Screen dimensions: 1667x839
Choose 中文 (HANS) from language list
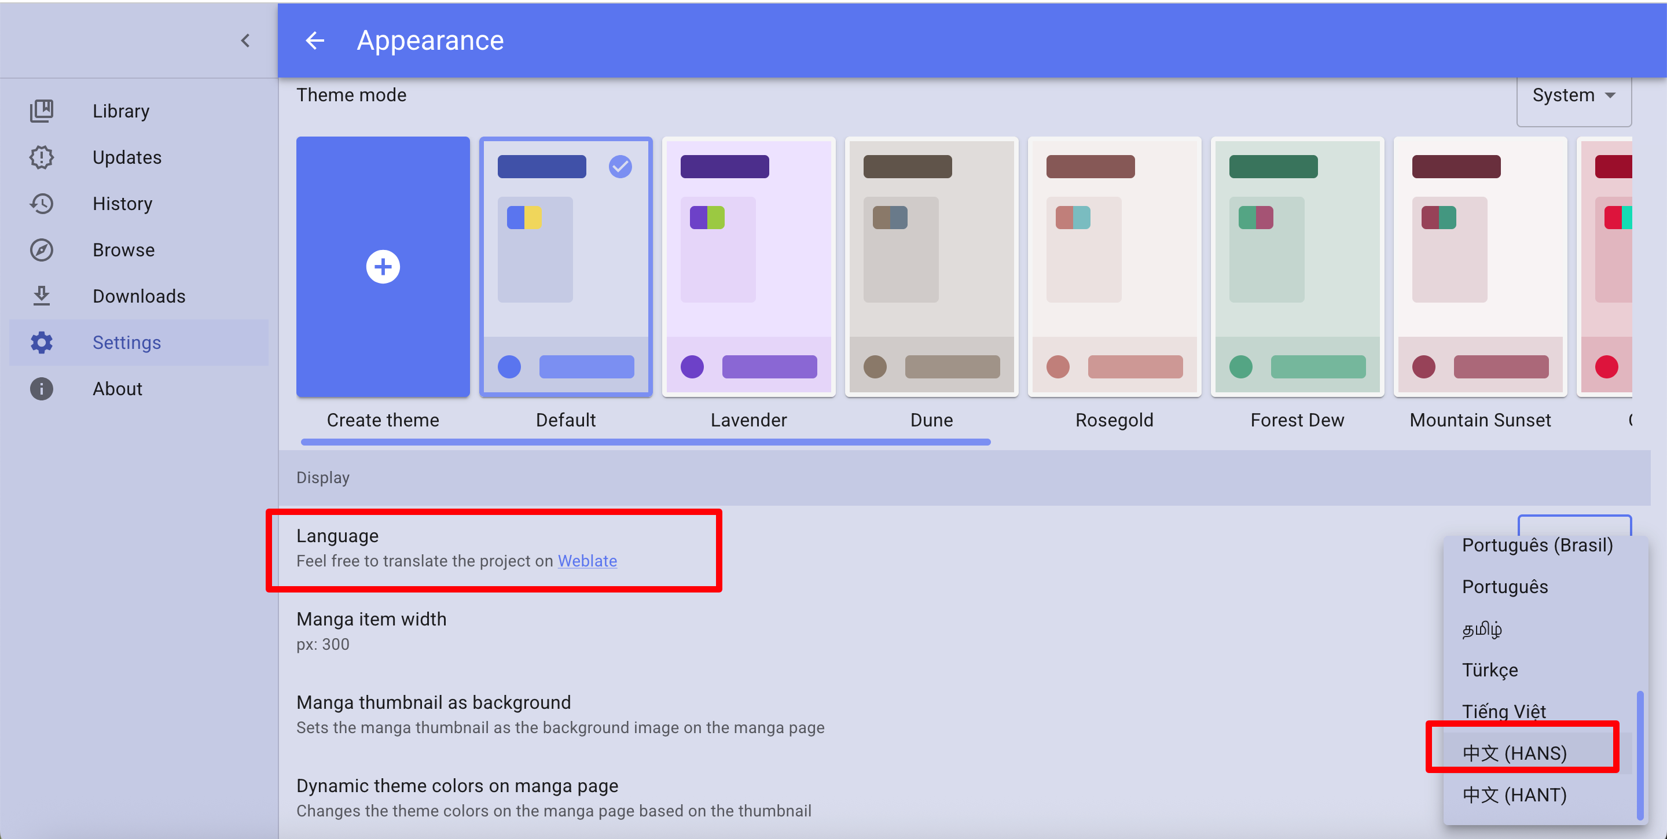(x=1514, y=753)
